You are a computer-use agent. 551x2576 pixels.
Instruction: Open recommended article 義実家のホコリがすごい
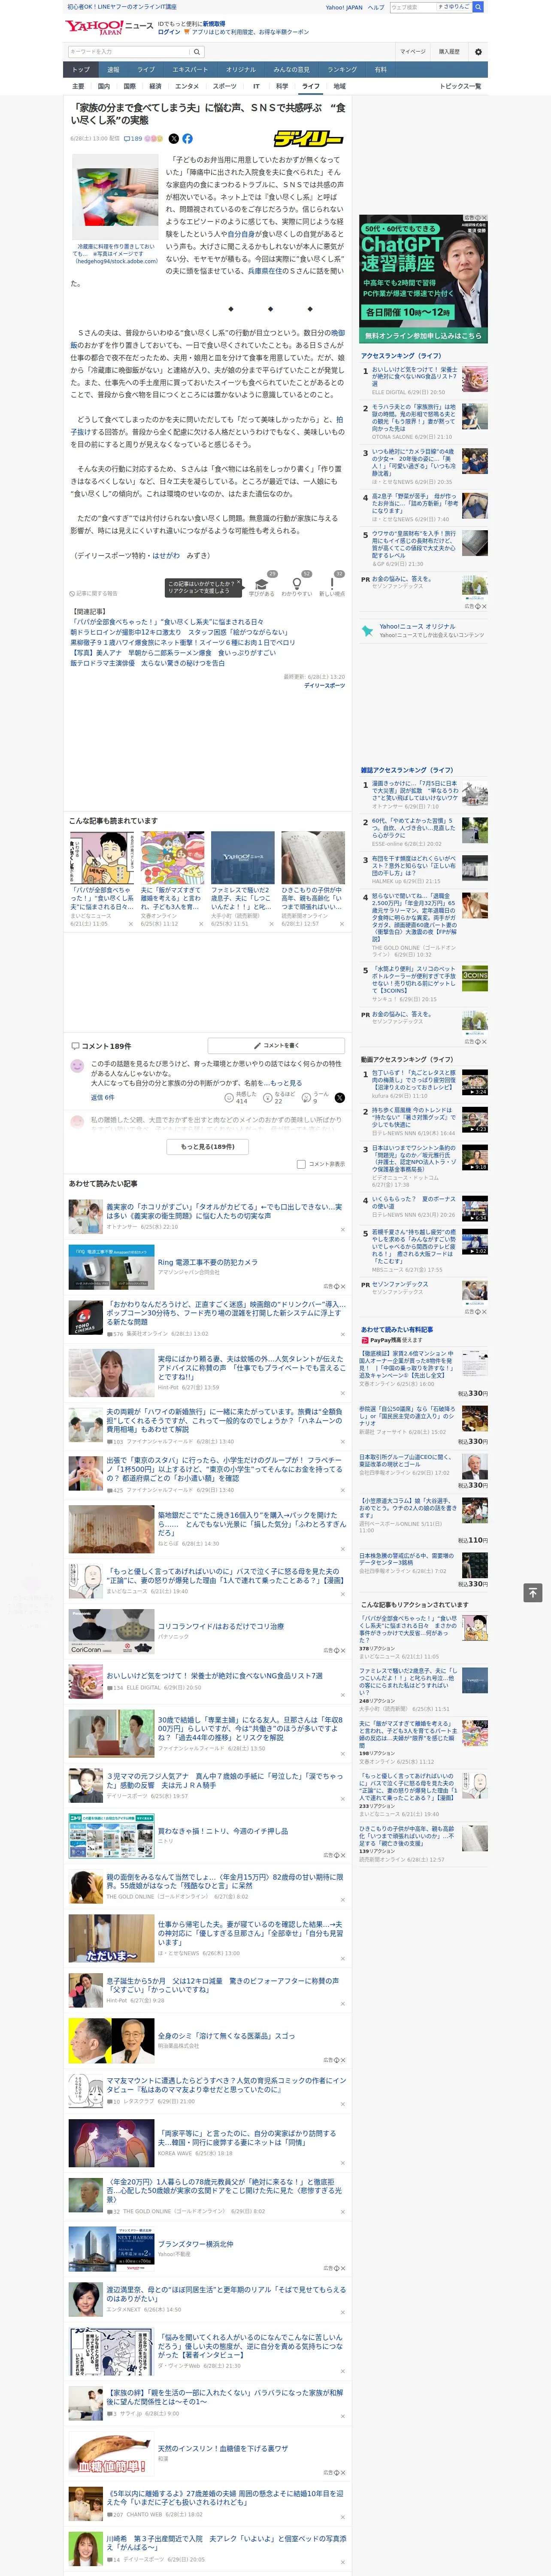[224, 1211]
